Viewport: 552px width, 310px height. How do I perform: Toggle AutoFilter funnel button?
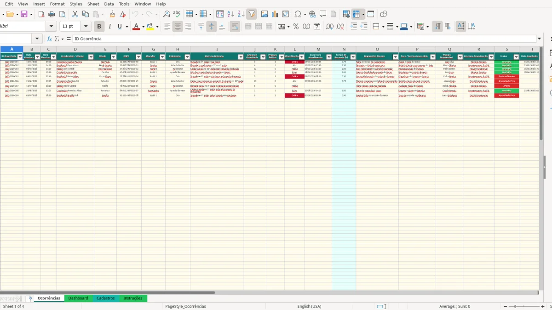[x=252, y=14]
